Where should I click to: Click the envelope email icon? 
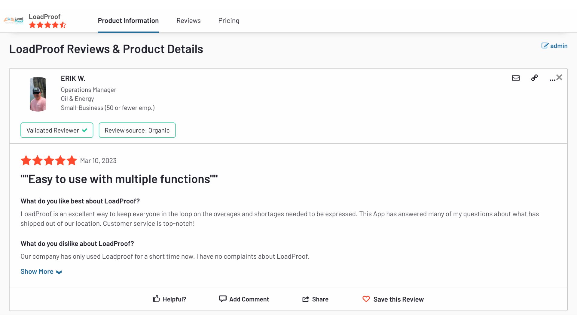tap(516, 78)
